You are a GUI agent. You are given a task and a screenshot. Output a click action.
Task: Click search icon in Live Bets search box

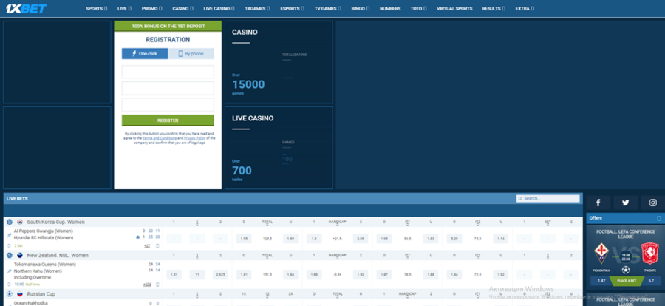tap(520, 198)
